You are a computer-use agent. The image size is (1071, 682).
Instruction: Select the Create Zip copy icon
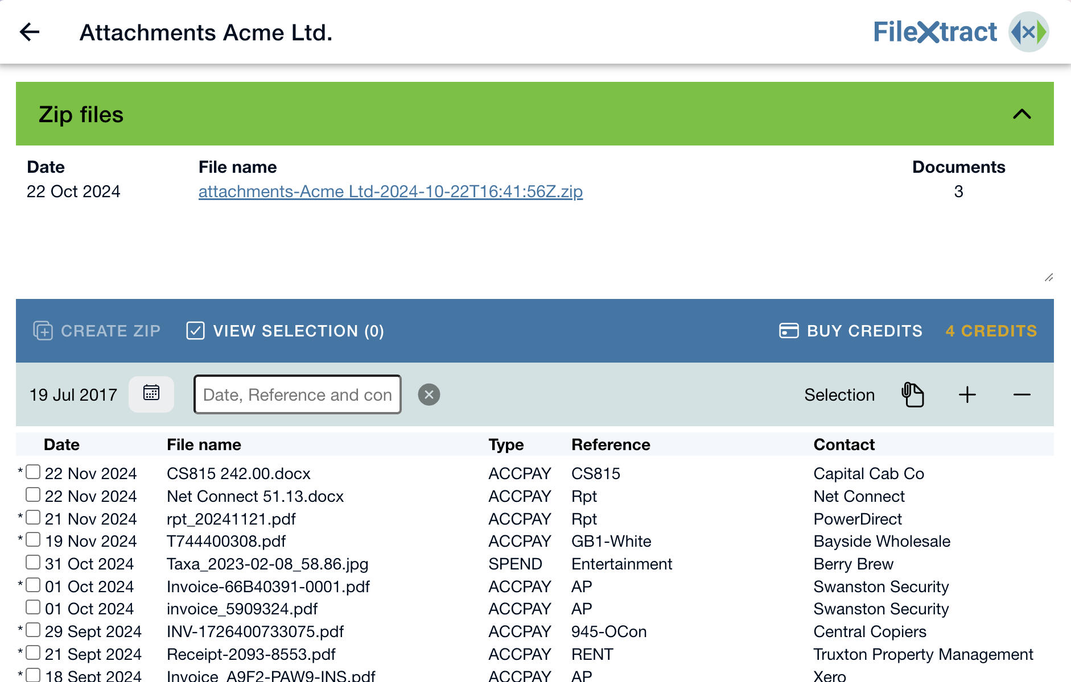coord(43,330)
